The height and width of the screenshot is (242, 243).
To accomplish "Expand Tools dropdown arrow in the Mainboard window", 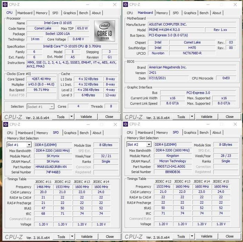I will (192, 117).
